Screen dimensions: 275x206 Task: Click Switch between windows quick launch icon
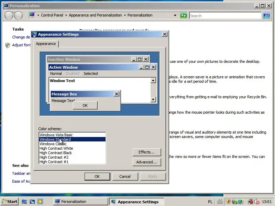coord(32,202)
